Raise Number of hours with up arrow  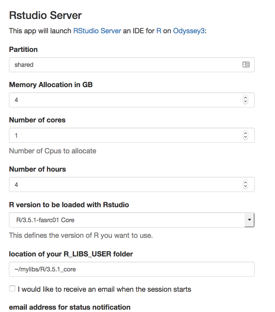click(x=245, y=182)
